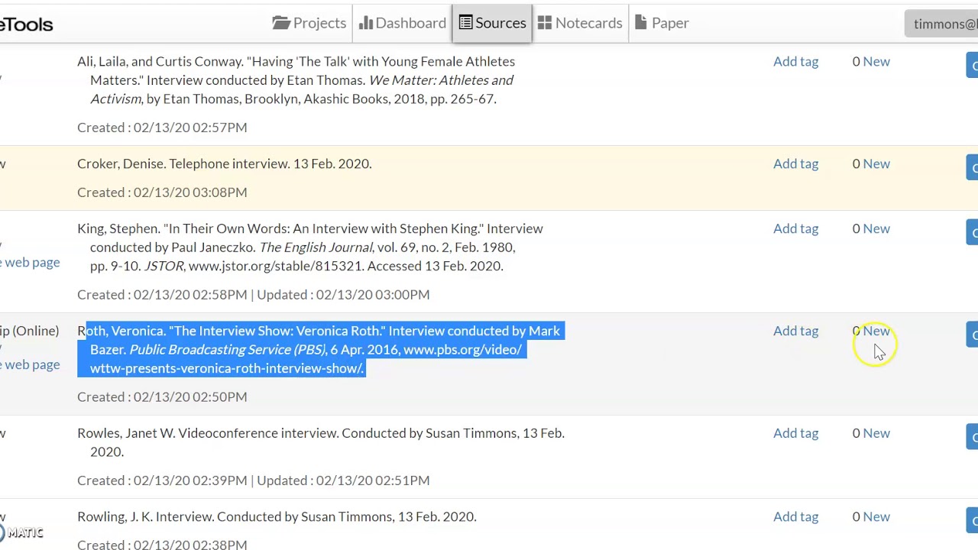Create new notecard for Rowling interview
978x550 pixels.
pyautogui.click(x=876, y=516)
